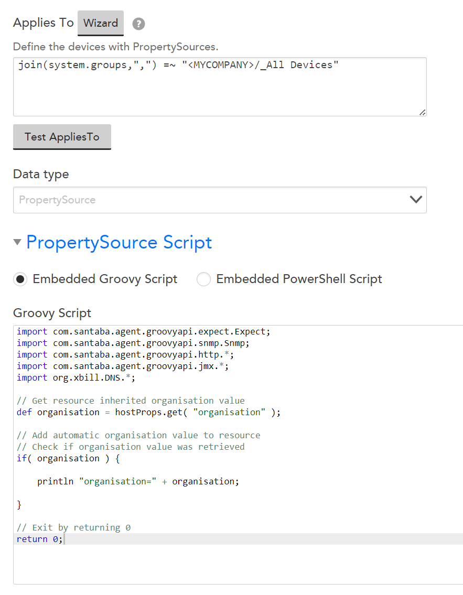Click the if organisation condition line
The width and height of the screenshot is (463, 595).
point(68,458)
